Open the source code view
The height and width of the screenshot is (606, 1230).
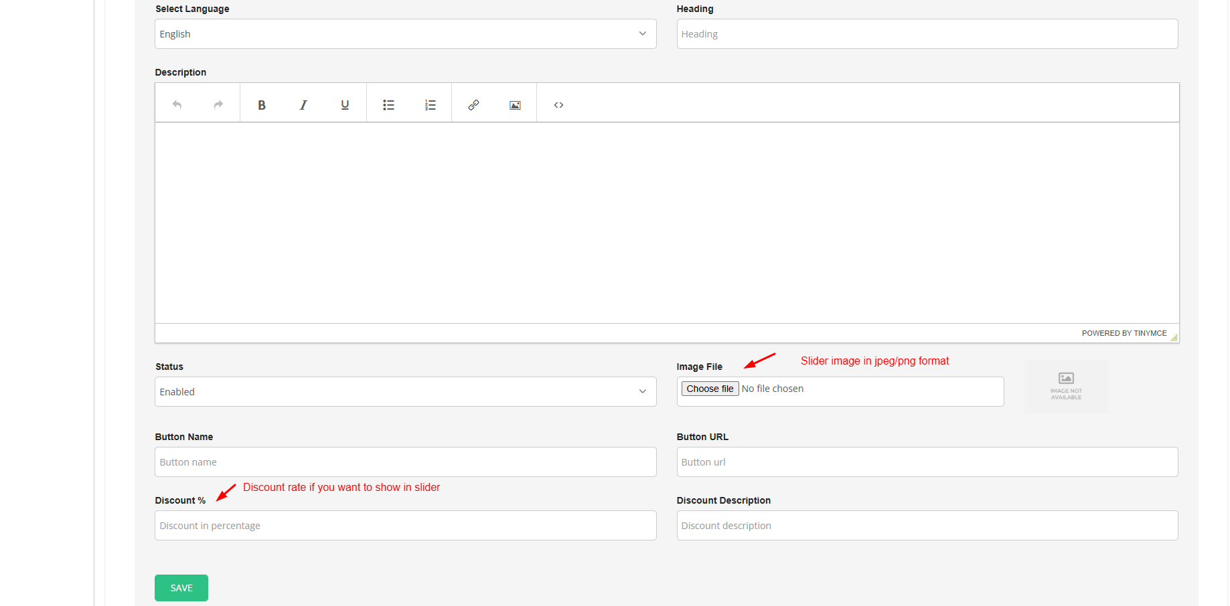(x=558, y=105)
